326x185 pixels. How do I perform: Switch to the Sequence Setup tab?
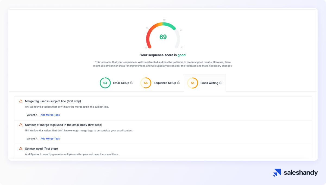[x=165, y=83]
